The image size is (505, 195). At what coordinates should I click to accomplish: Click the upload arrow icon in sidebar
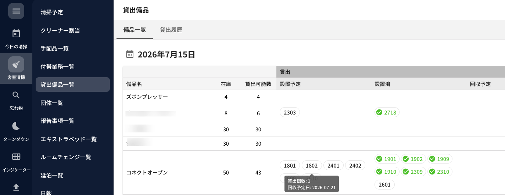tap(16, 187)
